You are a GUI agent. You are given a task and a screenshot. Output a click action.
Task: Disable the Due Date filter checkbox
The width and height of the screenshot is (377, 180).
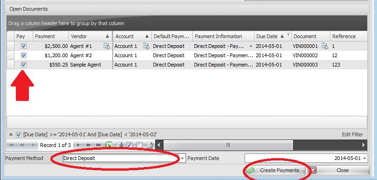click(x=19, y=134)
